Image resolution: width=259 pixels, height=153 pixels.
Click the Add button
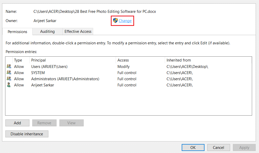17,123
